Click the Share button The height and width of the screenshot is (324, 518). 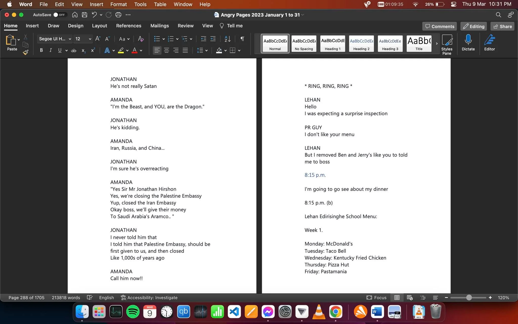pos(502,26)
